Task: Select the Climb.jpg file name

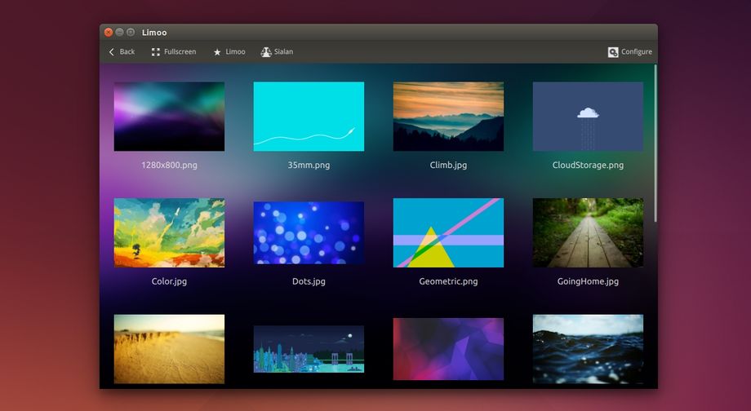Action: [x=448, y=165]
